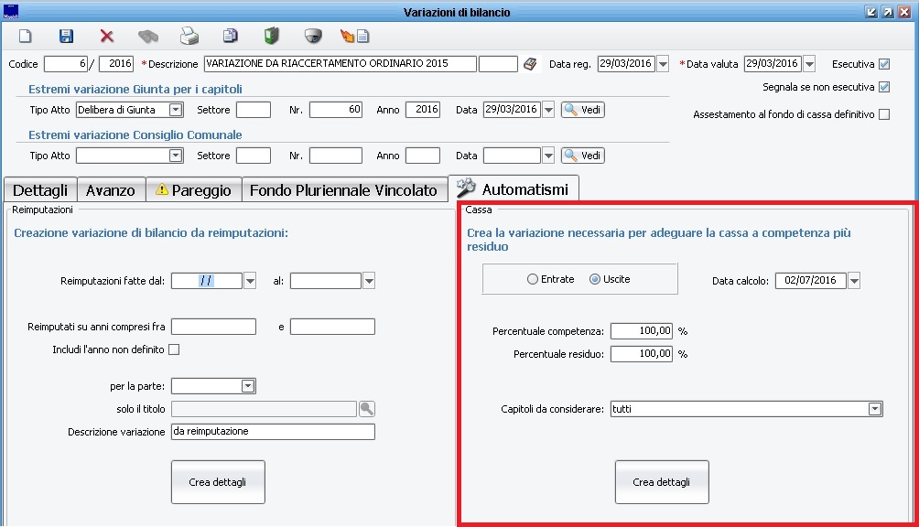Open the Pareggio tab
The image size is (919, 527).
(x=194, y=190)
